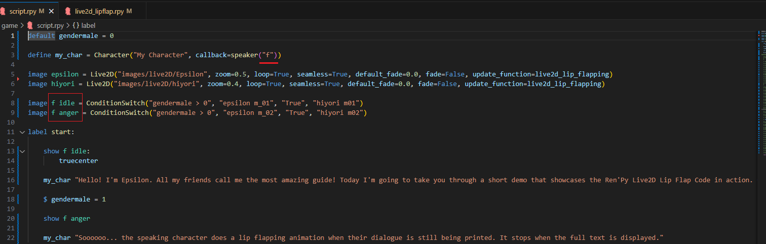
Task: Open the 'game' folder breadcrumb
Action: 10,25
